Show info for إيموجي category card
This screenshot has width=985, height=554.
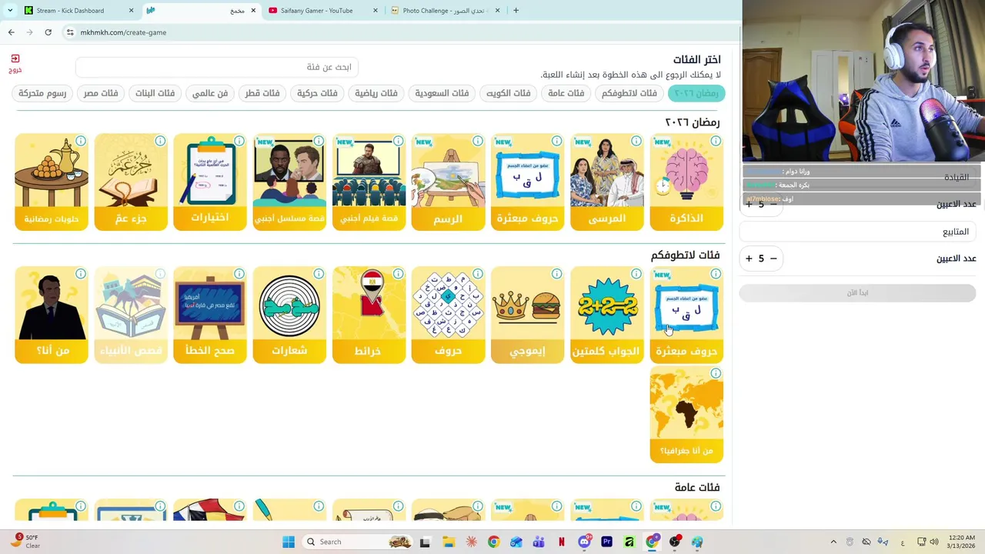pos(557,273)
